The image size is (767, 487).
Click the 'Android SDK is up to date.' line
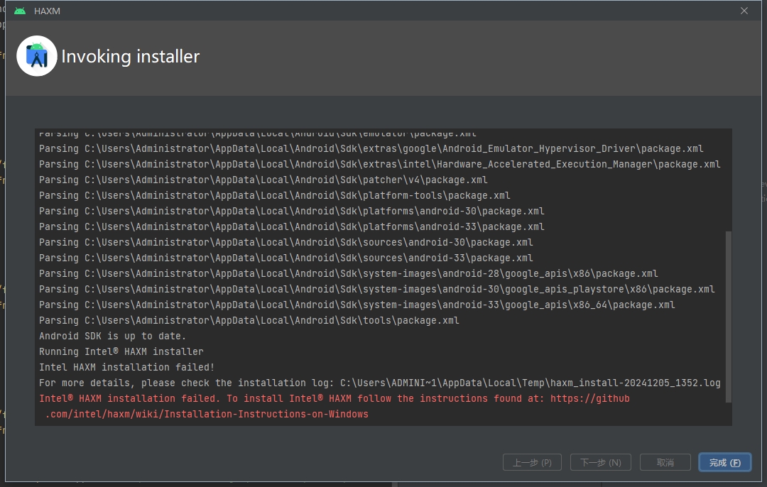pyautogui.click(x=112, y=336)
